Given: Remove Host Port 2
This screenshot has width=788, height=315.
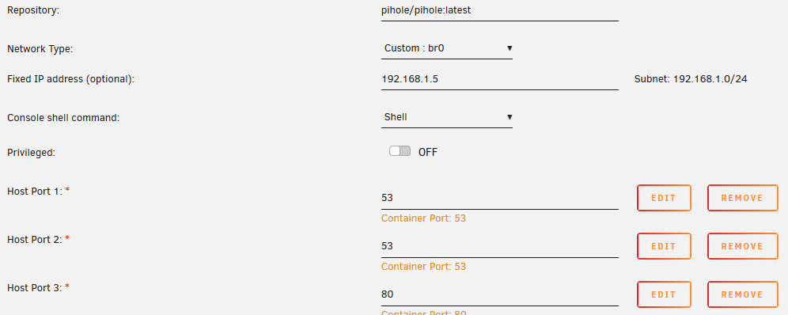Looking at the screenshot, I should click(742, 246).
